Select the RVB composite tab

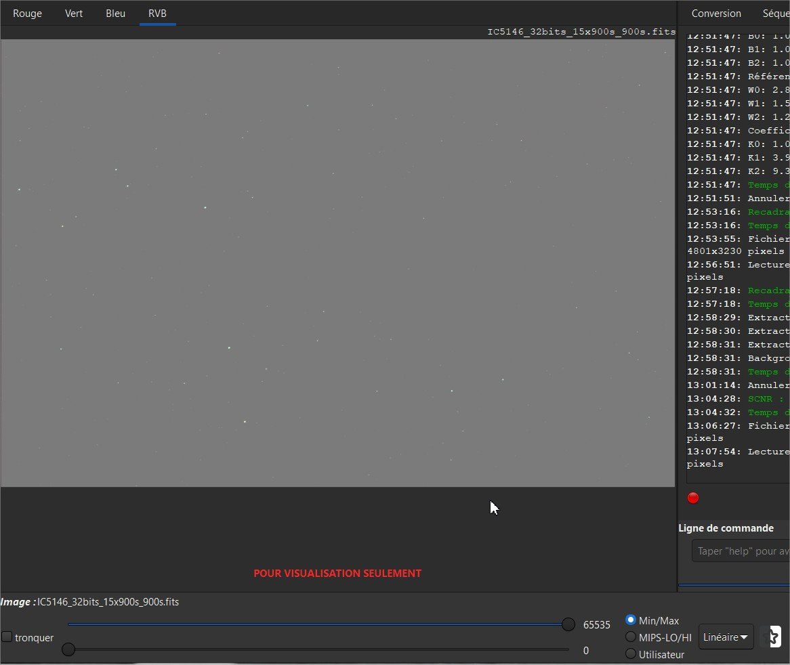click(x=157, y=14)
